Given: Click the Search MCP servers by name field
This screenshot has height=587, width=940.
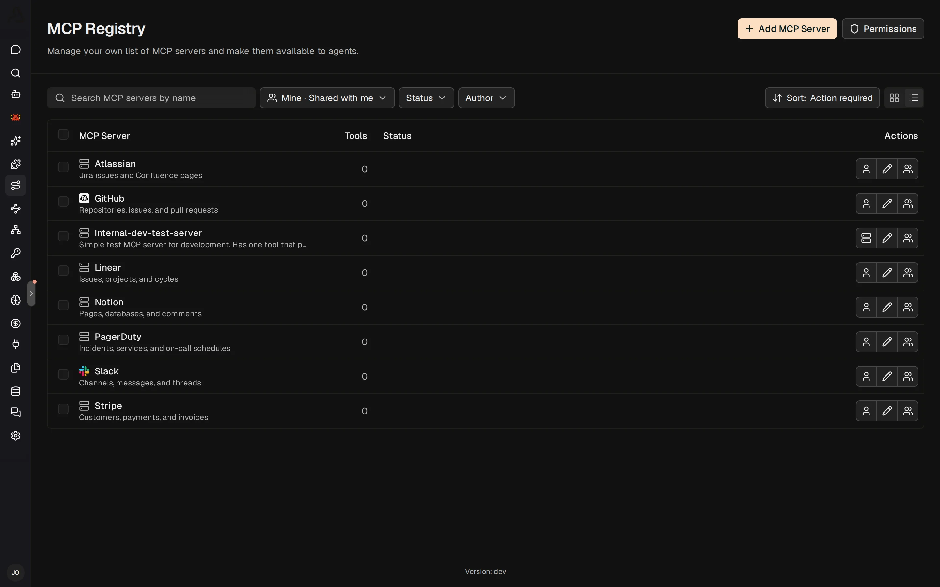Looking at the screenshot, I should click(x=151, y=98).
